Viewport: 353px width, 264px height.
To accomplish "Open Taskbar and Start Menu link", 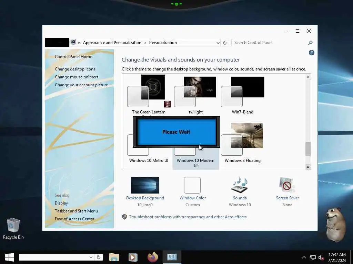I will click(76, 211).
